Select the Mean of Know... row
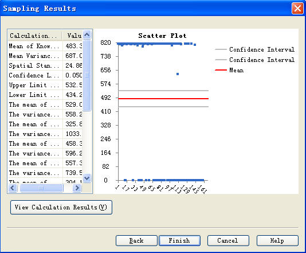The image size is (306, 253). click(45, 46)
